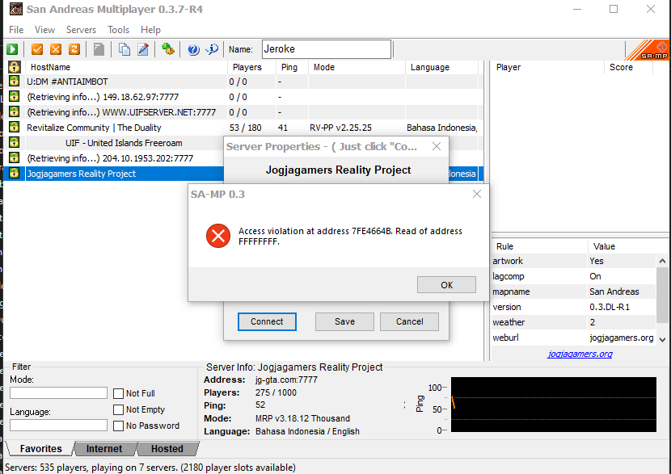The width and height of the screenshot is (671, 474).
Task: Open the File menu
Action: tap(16, 30)
